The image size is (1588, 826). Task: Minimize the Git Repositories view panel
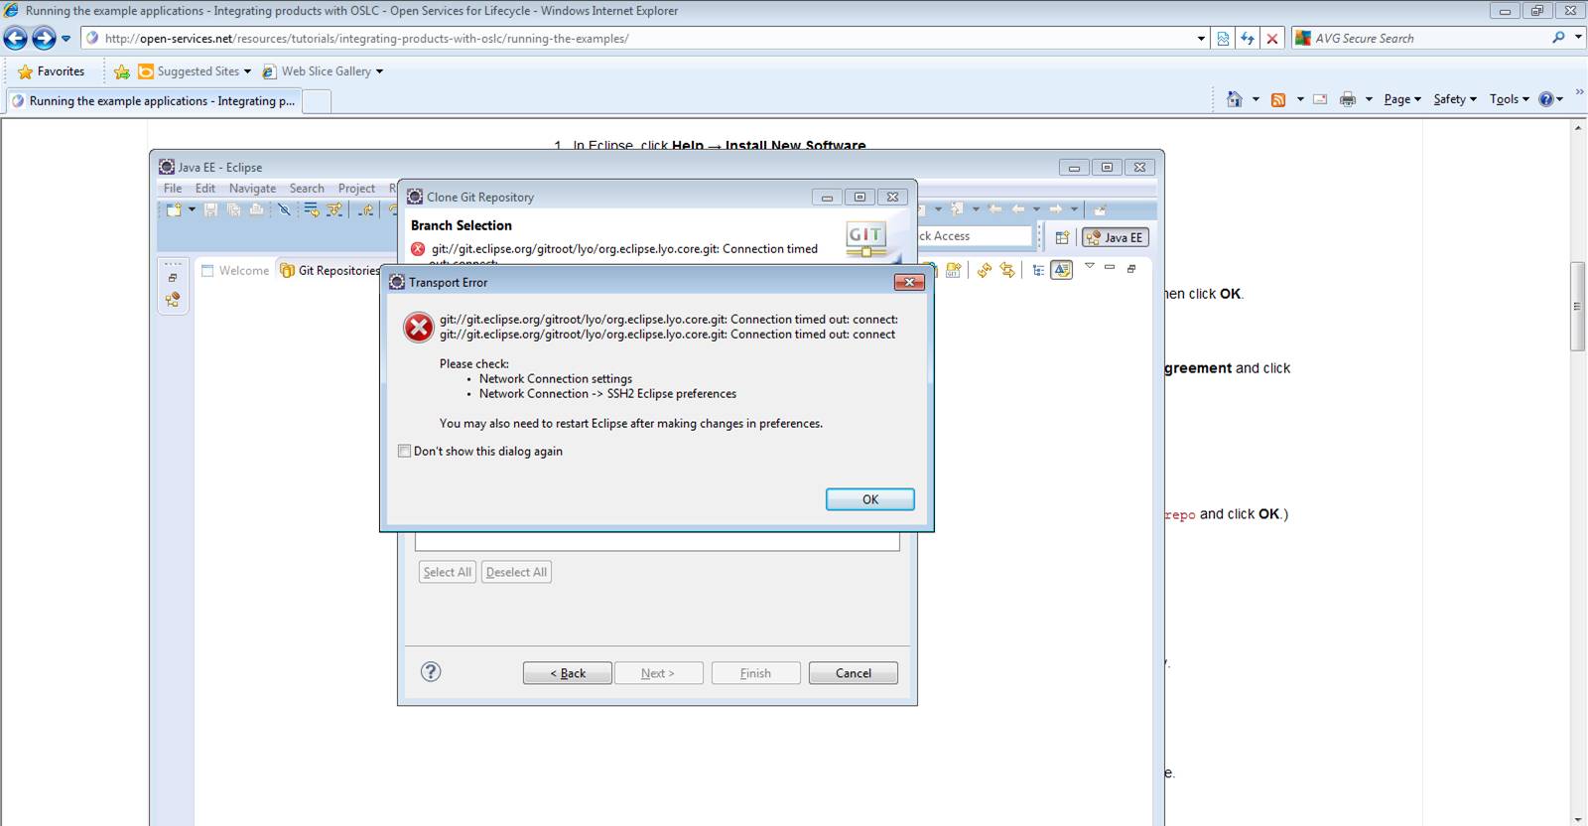1110,267
